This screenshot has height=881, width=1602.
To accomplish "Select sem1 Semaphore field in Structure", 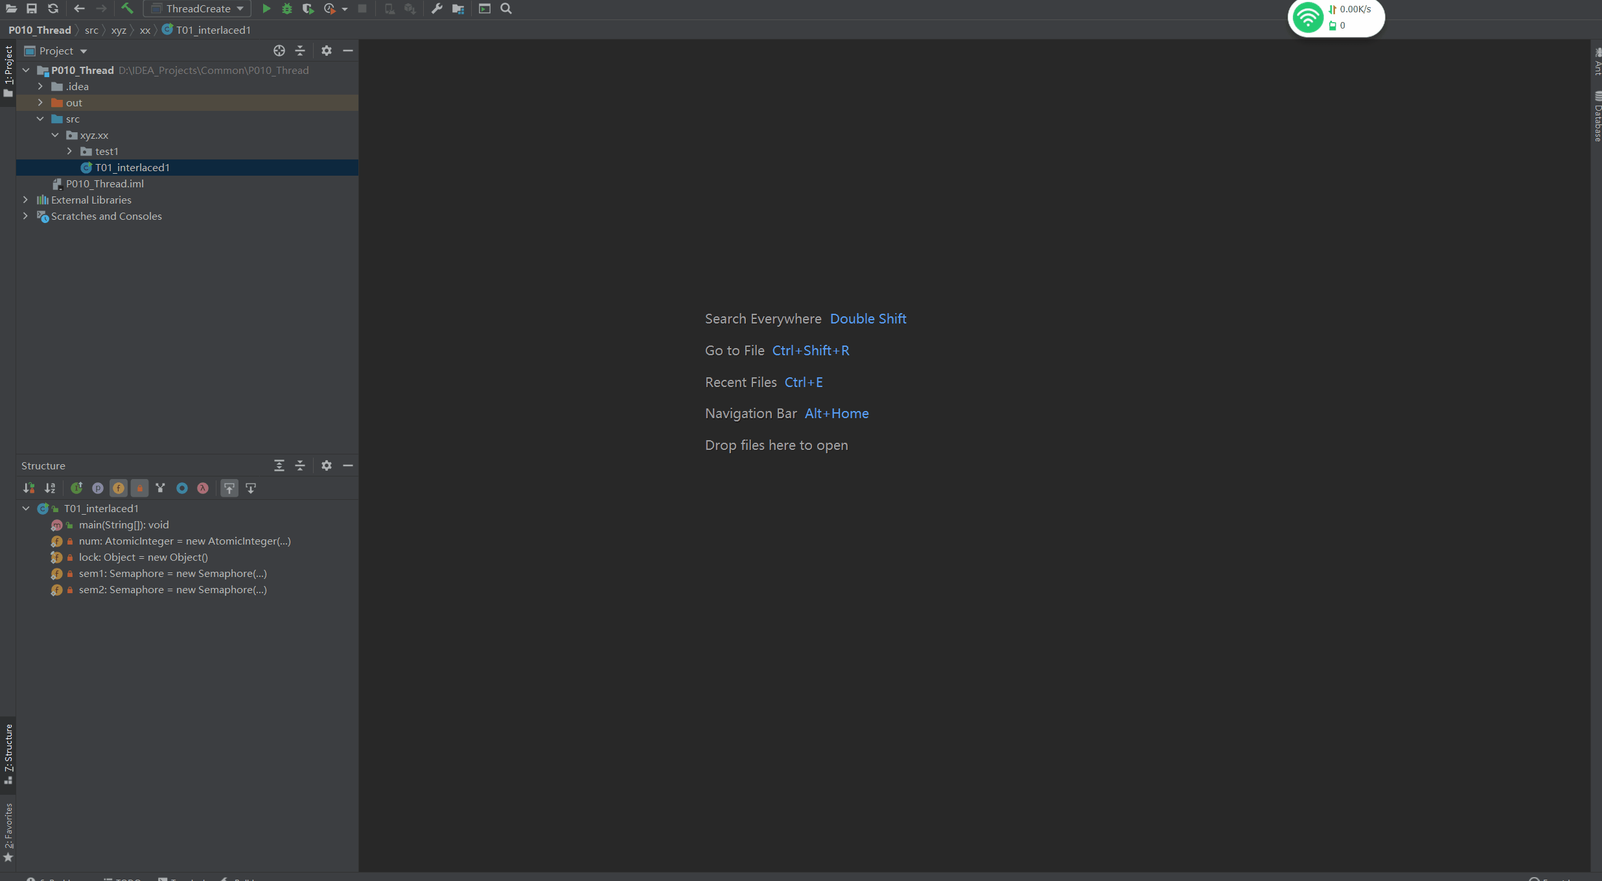I will (x=172, y=573).
